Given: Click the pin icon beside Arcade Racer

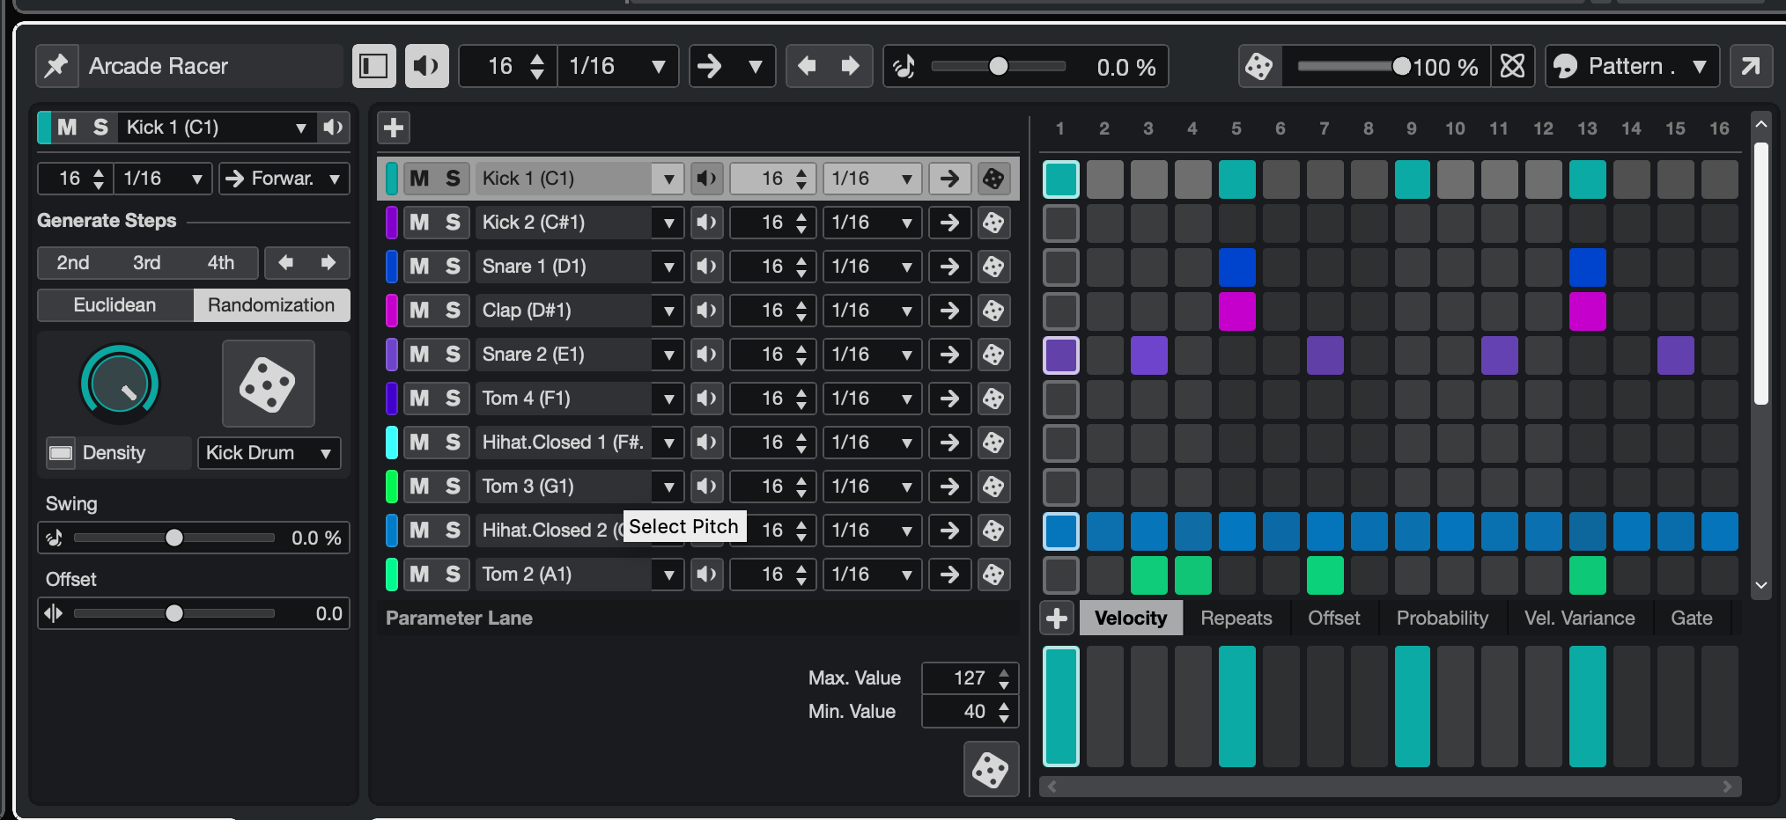Looking at the screenshot, I should (x=56, y=66).
